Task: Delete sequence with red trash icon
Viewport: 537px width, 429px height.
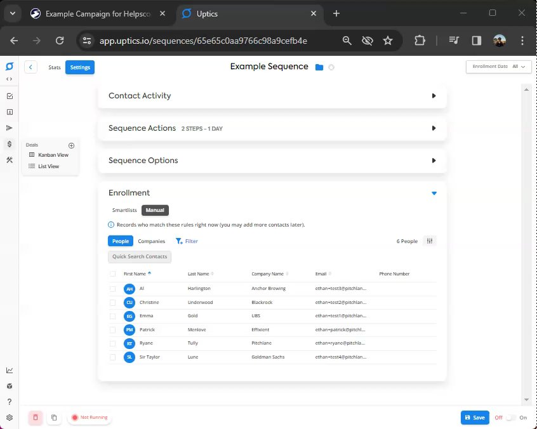Action: point(36,418)
